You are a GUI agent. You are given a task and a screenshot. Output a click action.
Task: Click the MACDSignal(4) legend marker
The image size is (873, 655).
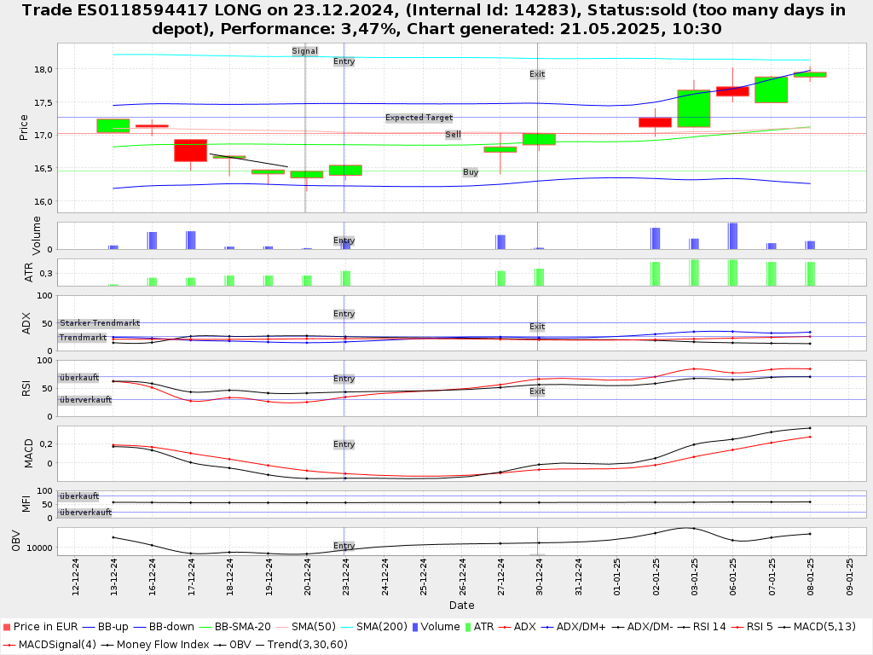tap(9, 644)
